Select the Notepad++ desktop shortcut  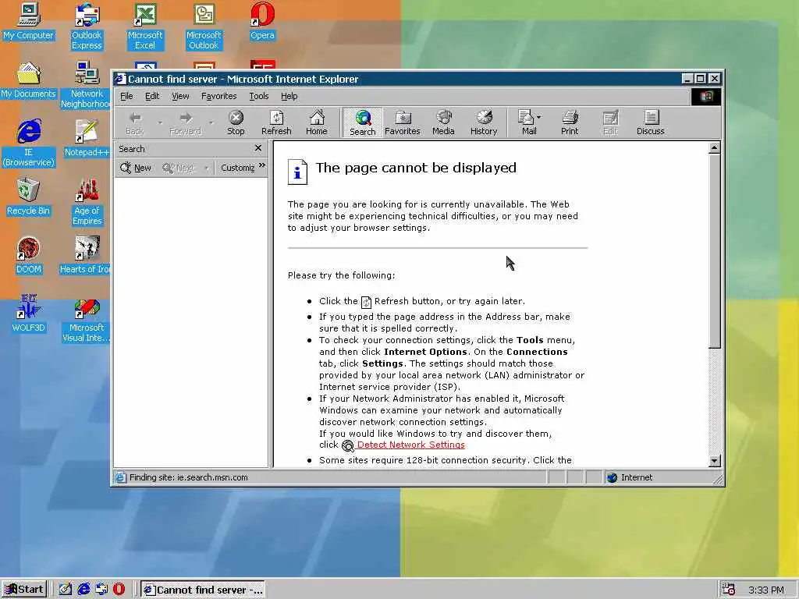coord(87,138)
